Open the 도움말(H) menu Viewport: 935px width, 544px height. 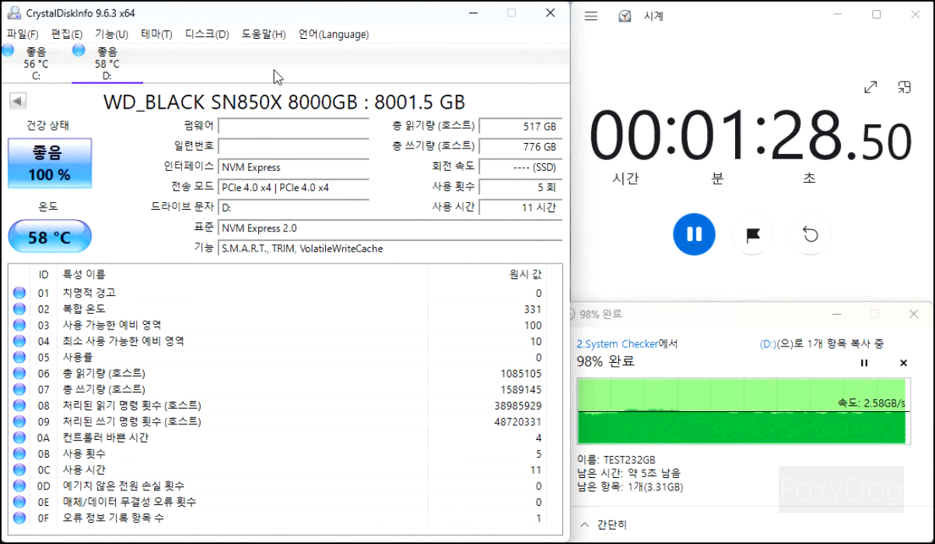pyautogui.click(x=264, y=34)
